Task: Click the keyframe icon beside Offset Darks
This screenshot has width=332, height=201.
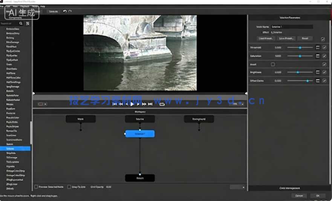Action: pos(318,81)
